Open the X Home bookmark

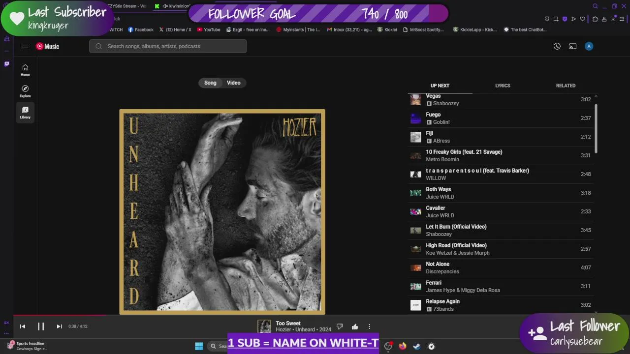tap(175, 29)
